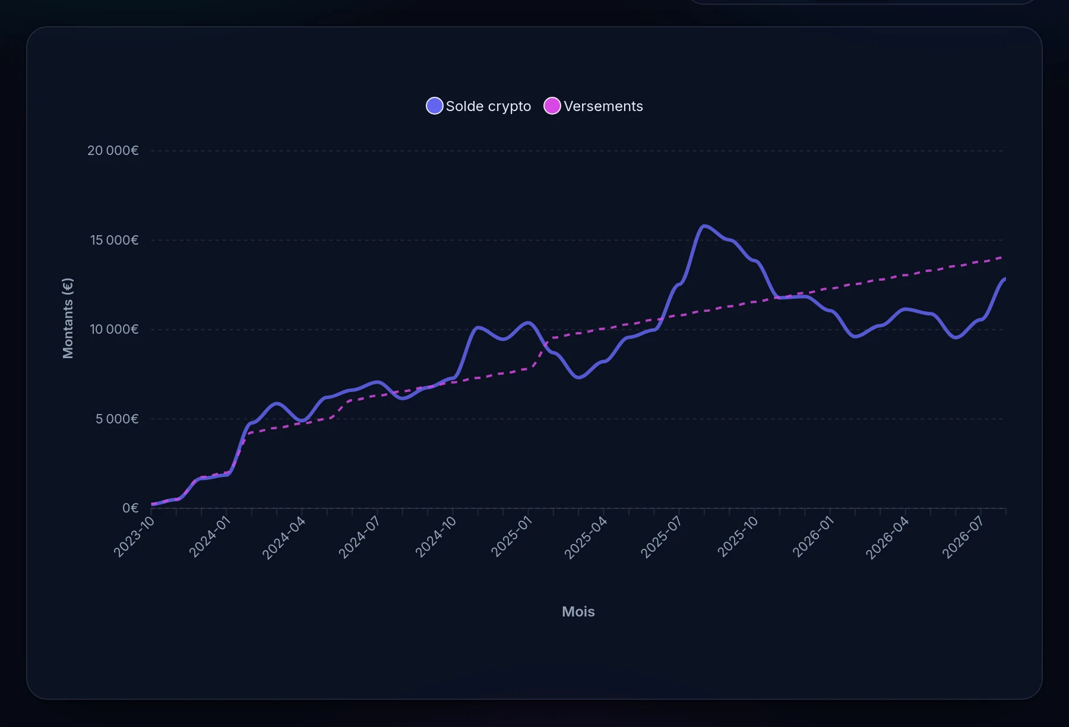1069x727 pixels.
Task: Click the blue Solde crypto legend circle
Action: (x=435, y=106)
